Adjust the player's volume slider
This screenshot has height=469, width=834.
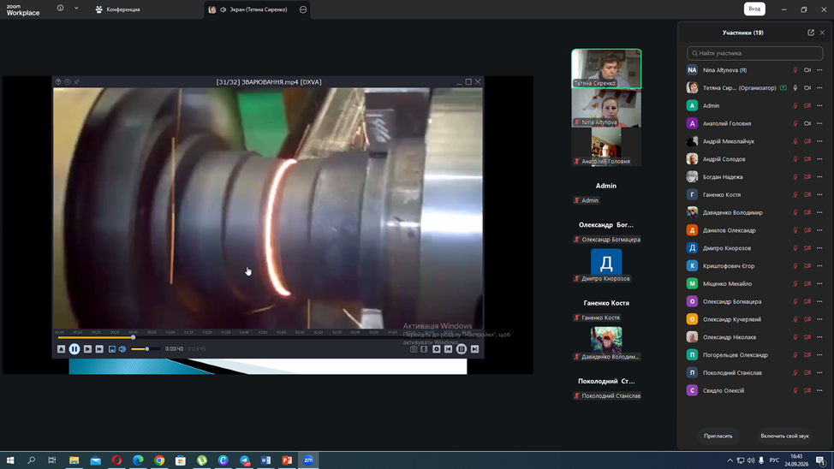point(145,349)
